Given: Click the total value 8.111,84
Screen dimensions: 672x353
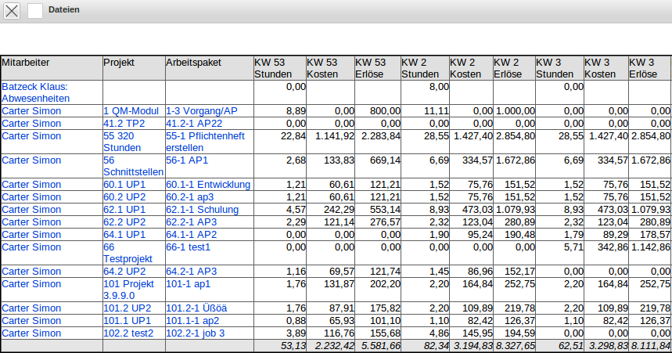Looking at the screenshot, I should click(651, 346).
